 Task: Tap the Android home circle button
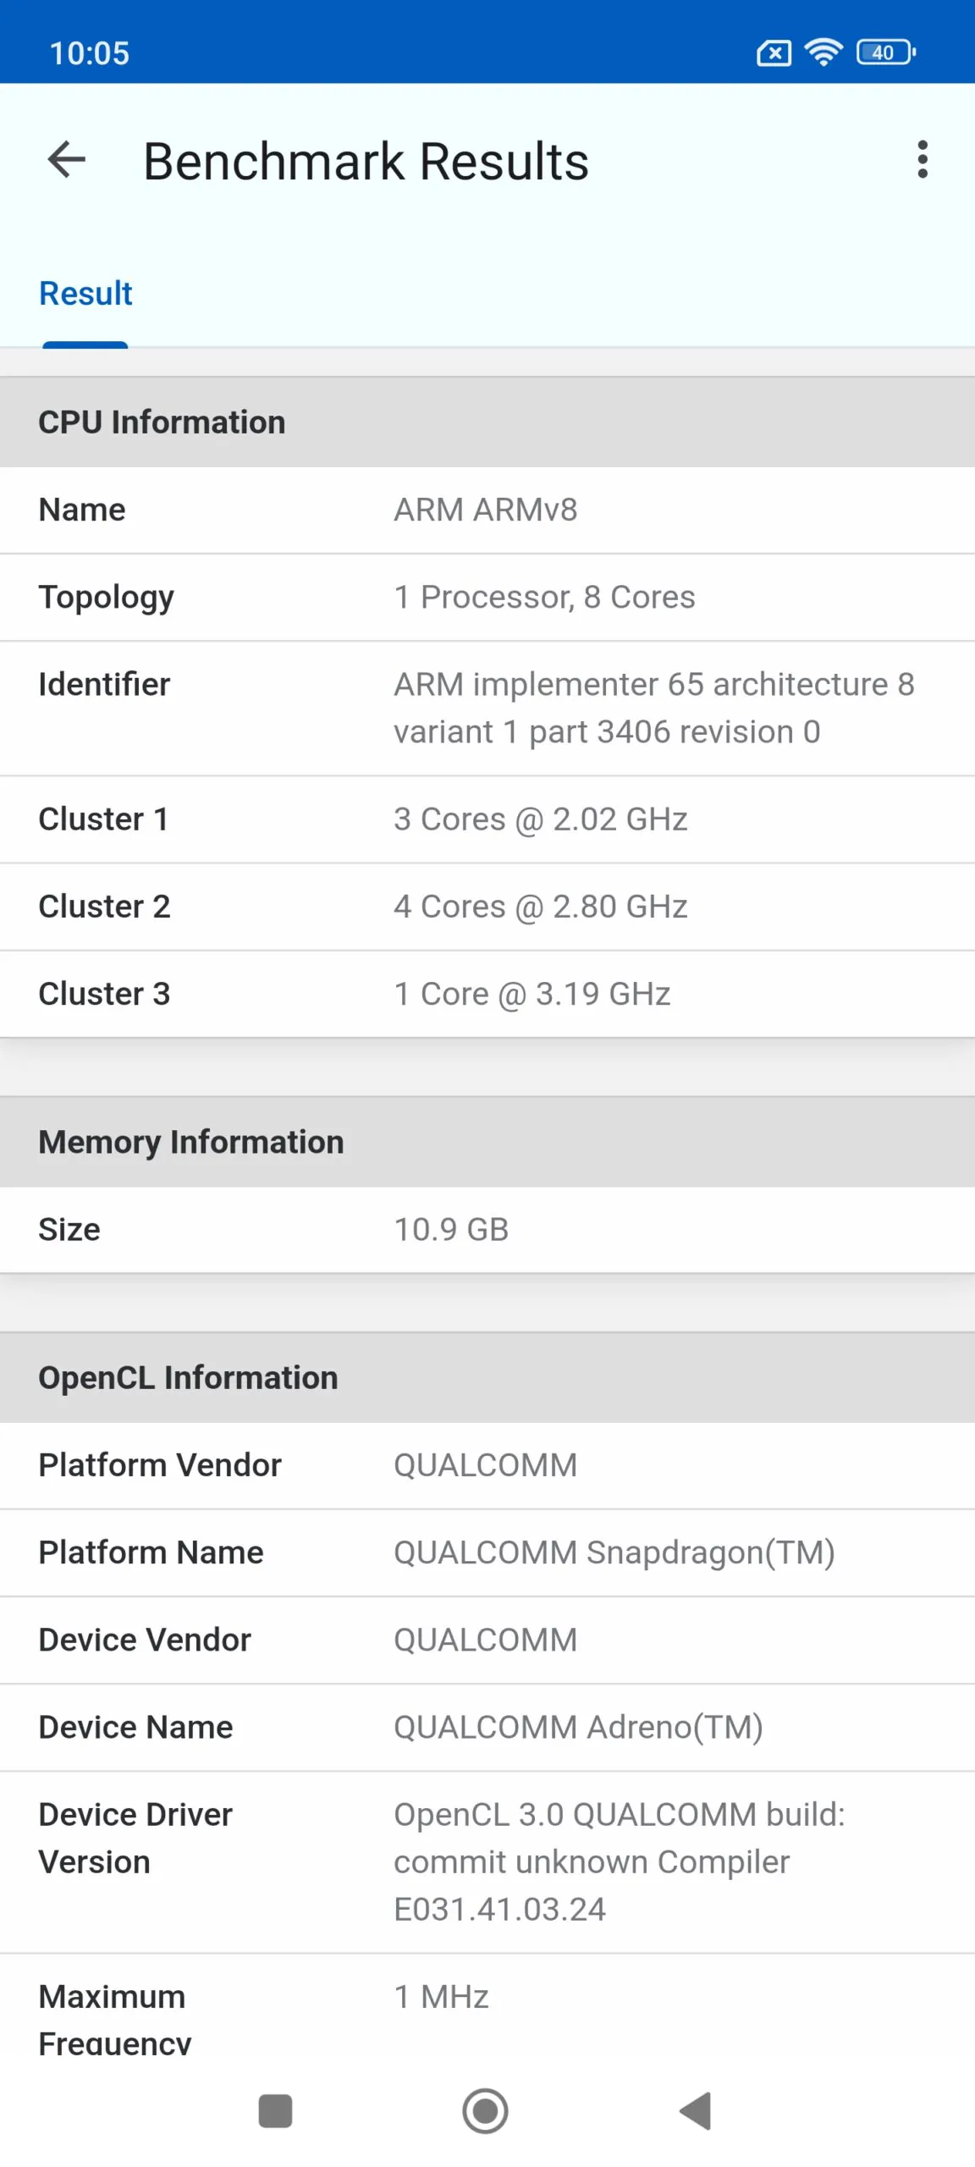coord(486,2111)
